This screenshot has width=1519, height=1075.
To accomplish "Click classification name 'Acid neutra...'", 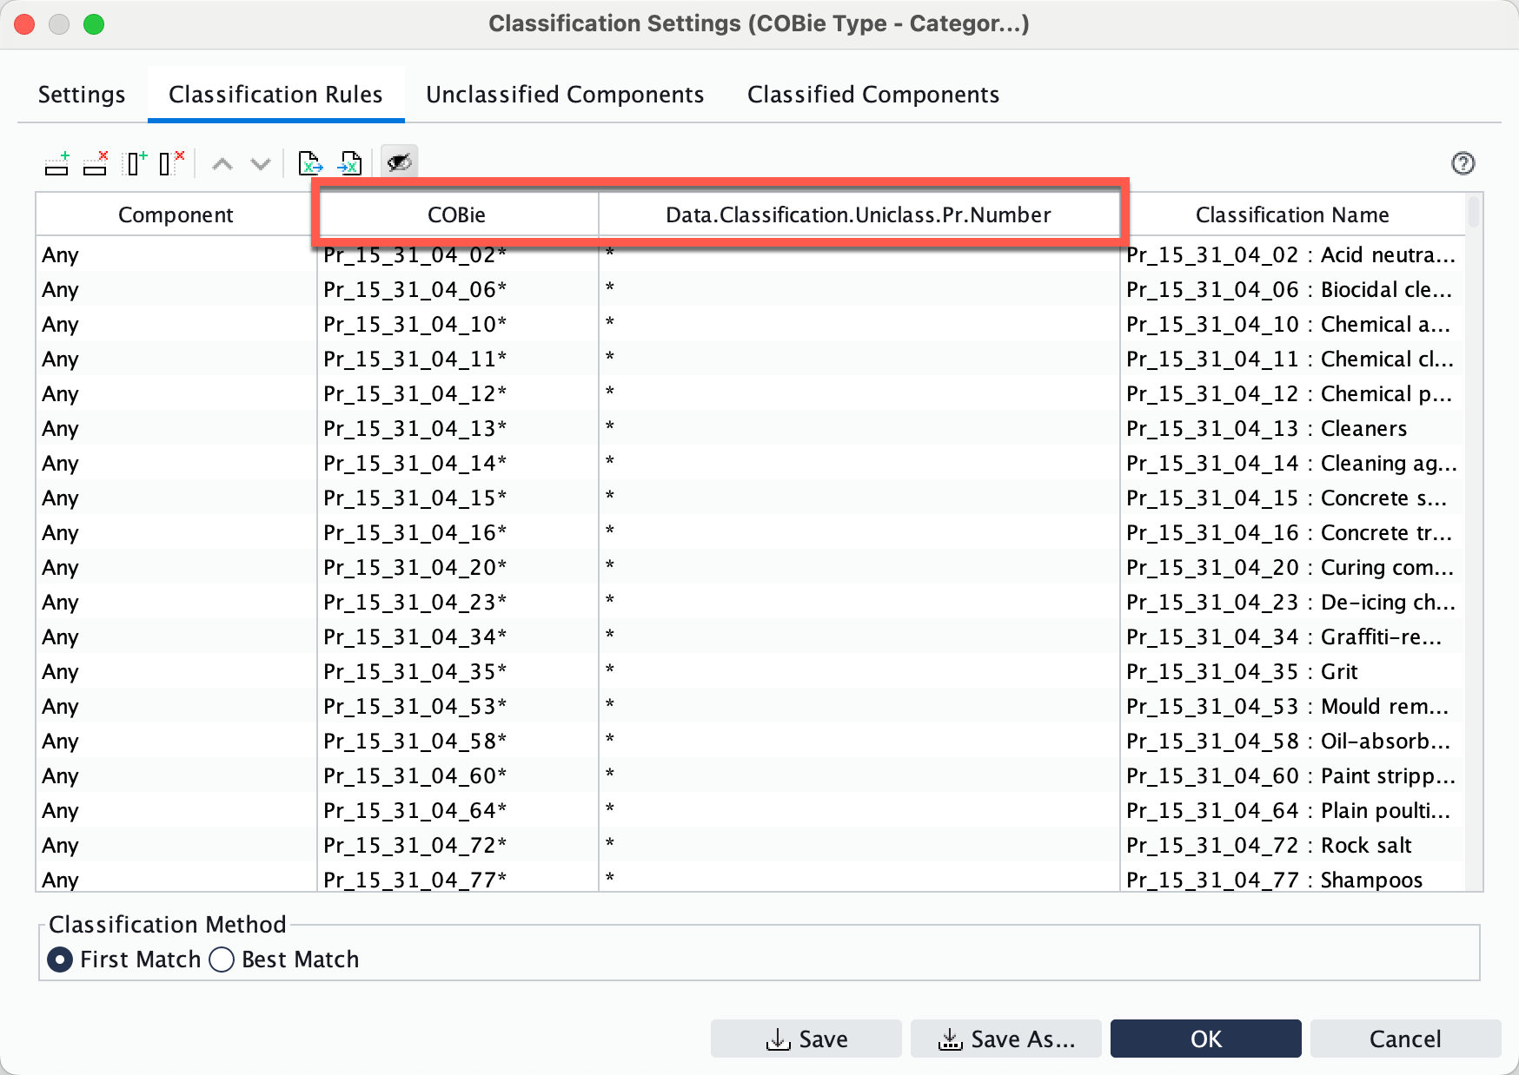I will click(1293, 254).
